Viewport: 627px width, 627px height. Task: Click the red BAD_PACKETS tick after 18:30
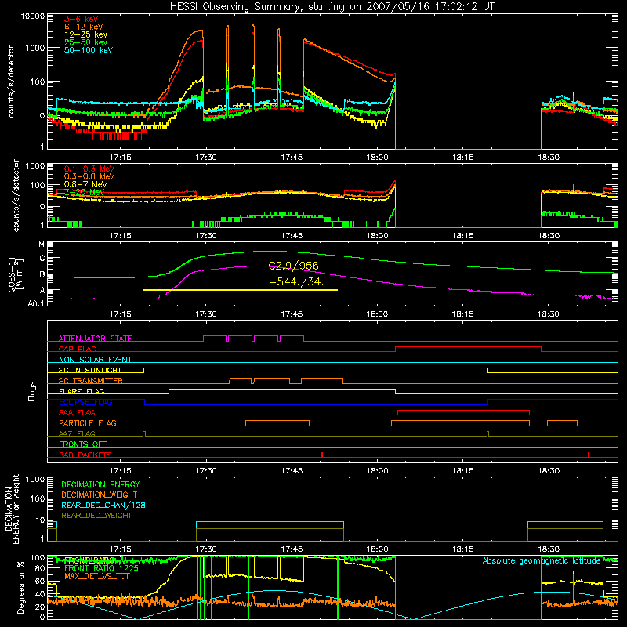589,455
